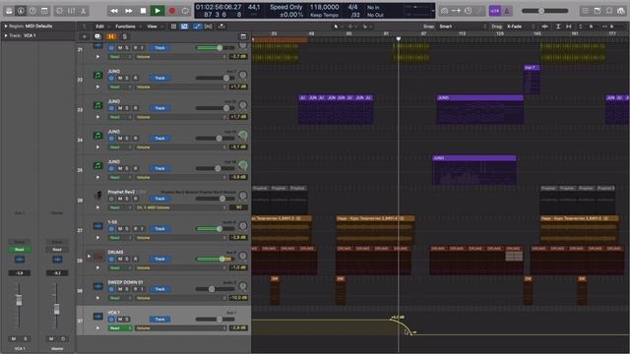The height and width of the screenshot is (354, 630).
Task: Click the red Record button
Action: 172,11
